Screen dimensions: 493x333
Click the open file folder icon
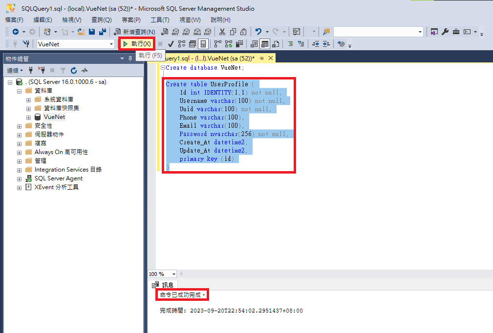(81, 32)
